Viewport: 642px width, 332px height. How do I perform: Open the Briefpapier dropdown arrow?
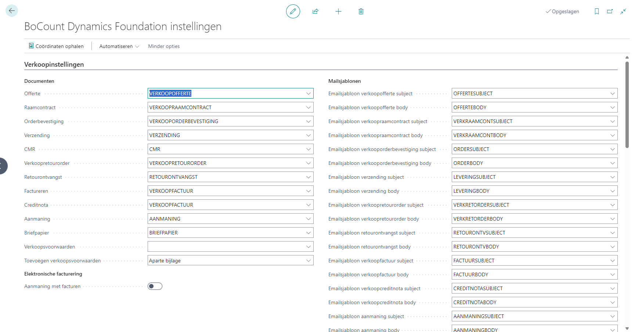coord(309,233)
